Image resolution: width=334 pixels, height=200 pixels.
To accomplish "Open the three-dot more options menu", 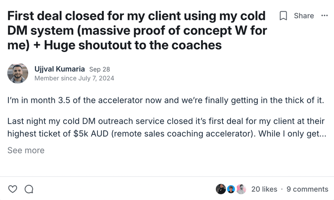I will (324, 16).
